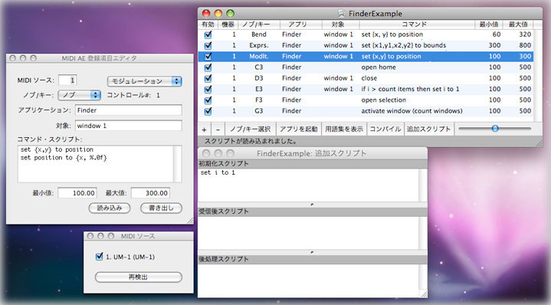Click the resize grip of 追加スクリプト window

click(424, 294)
